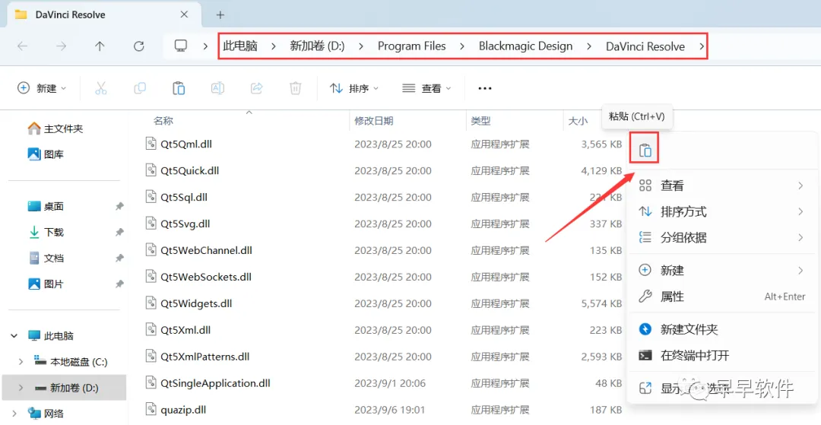
Task: Expand 网络 node in sidebar
Action: click(x=14, y=414)
